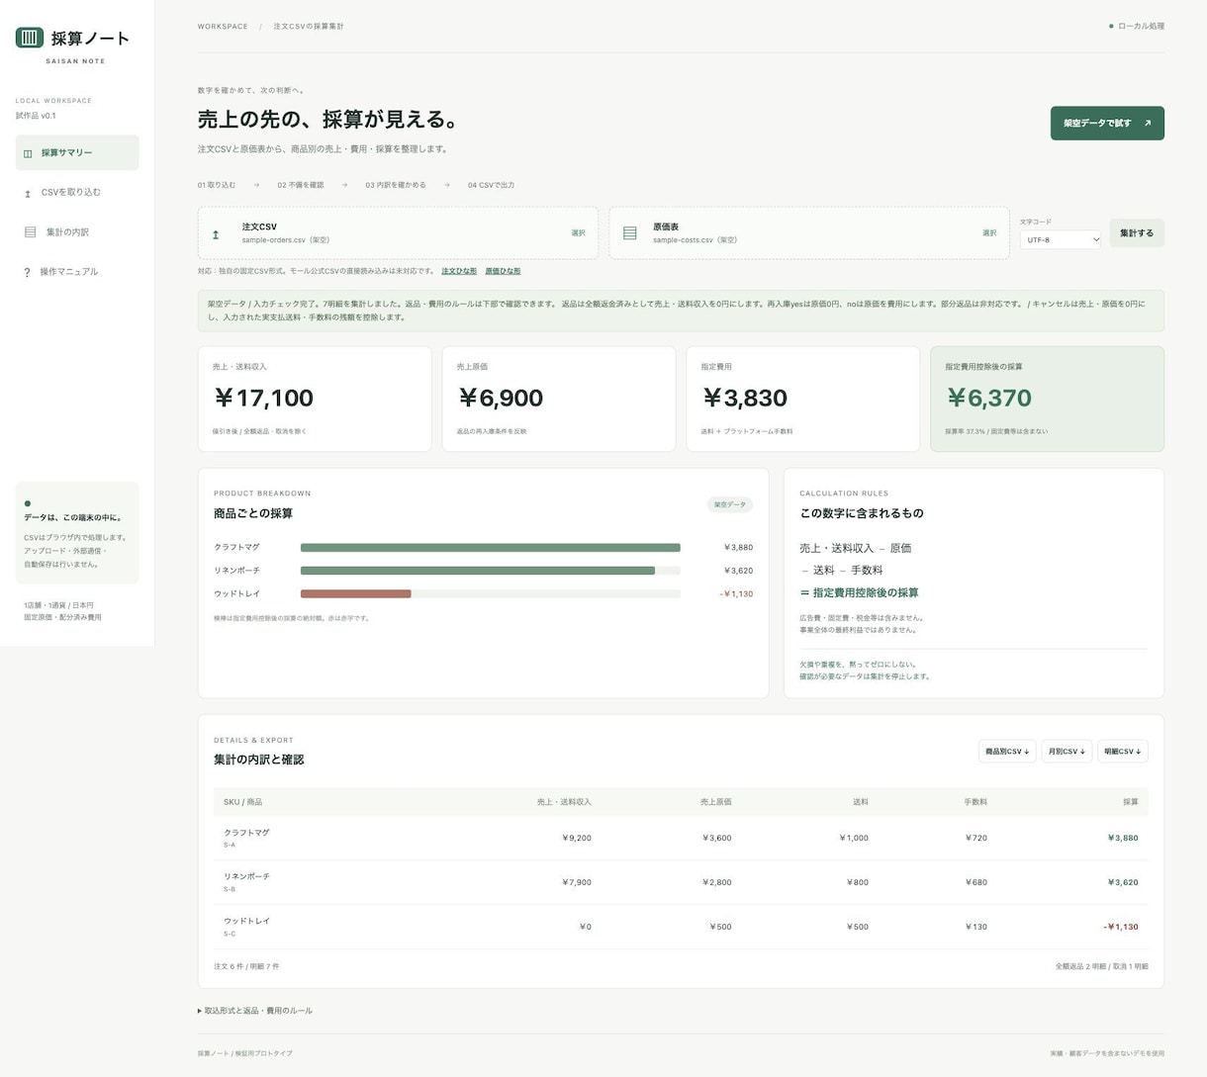
Task: Go to CSVを取り込む in sidebar
Action: 77,193
